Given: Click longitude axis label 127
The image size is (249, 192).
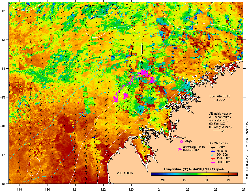Looking at the screenshot, I should [x=243, y=189].
